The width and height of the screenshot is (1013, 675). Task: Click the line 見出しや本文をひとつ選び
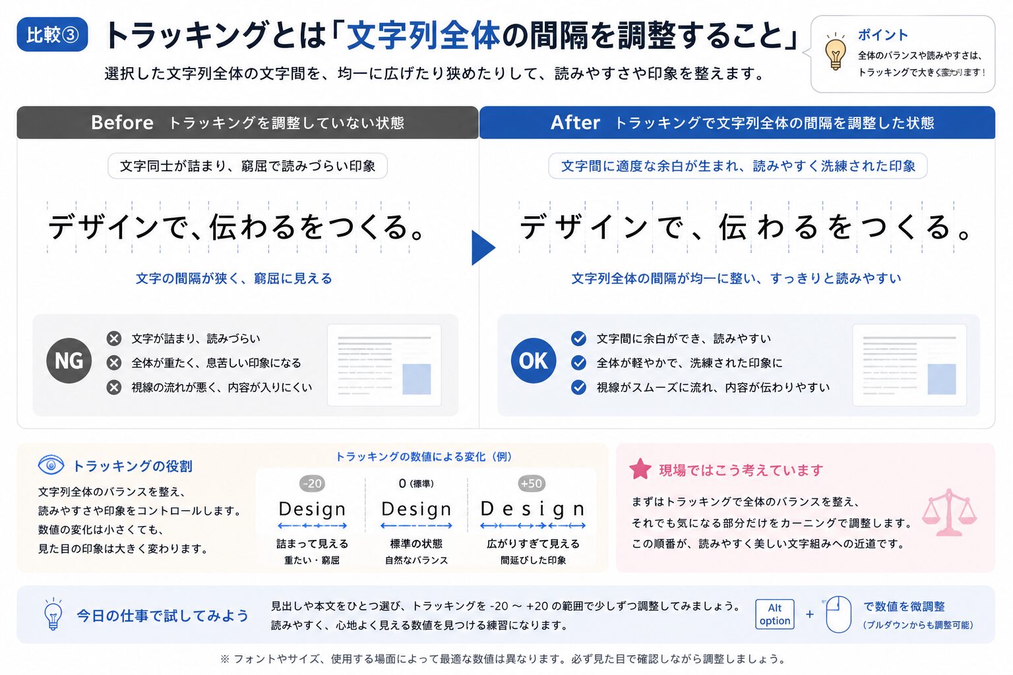[505, 606]
